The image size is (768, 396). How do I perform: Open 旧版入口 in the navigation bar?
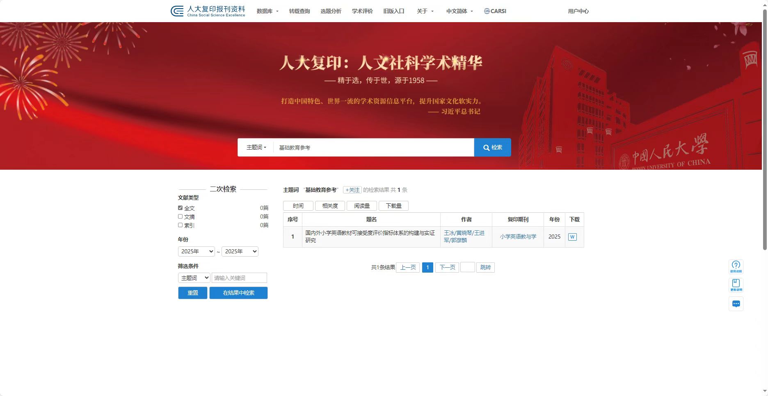[x=394, y=11]
